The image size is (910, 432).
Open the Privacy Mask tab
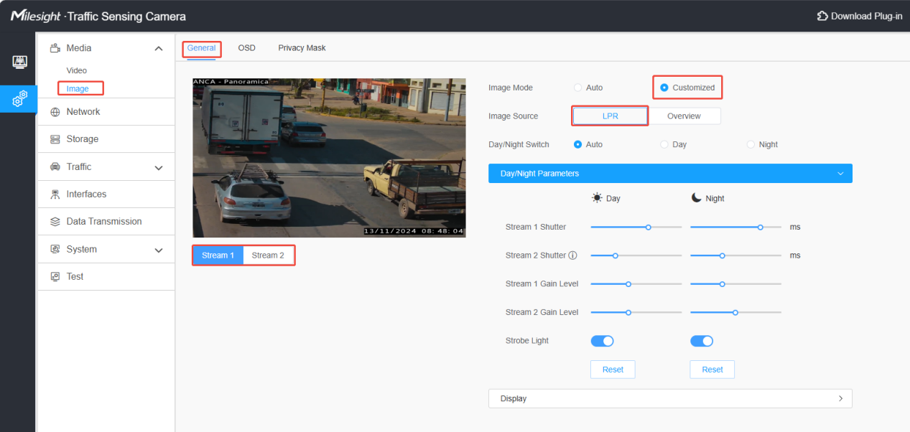coord(302,48)
